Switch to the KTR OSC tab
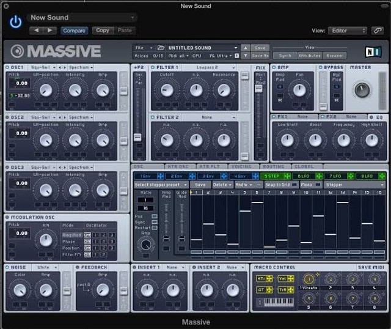This screenshot has width=391, height=329. click(x=180, y=166)
